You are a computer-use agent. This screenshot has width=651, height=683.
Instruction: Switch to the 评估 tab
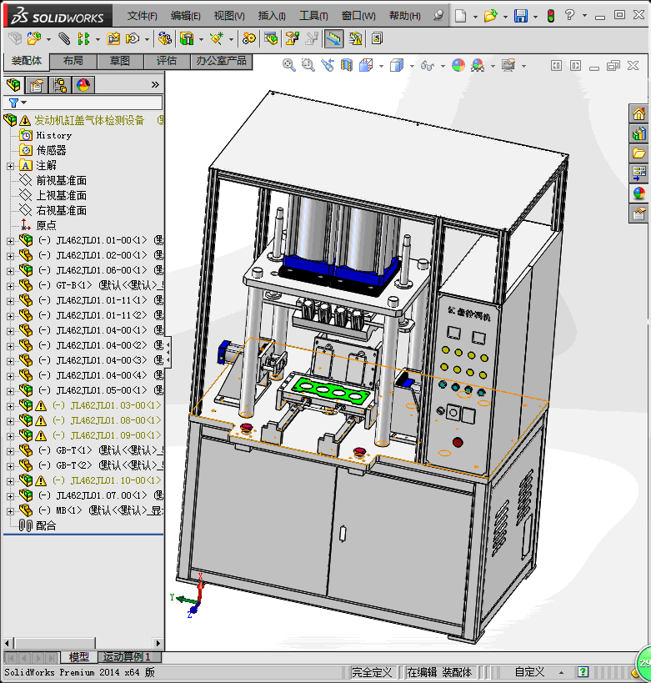167,61
